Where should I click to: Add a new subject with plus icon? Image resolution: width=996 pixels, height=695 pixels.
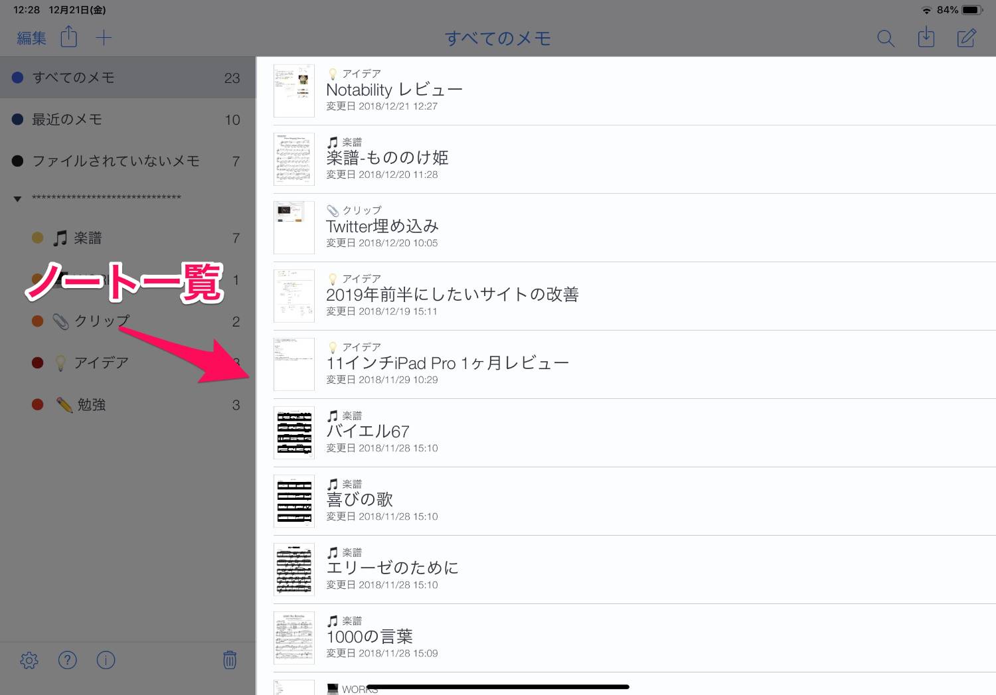[x=104, y=38]
